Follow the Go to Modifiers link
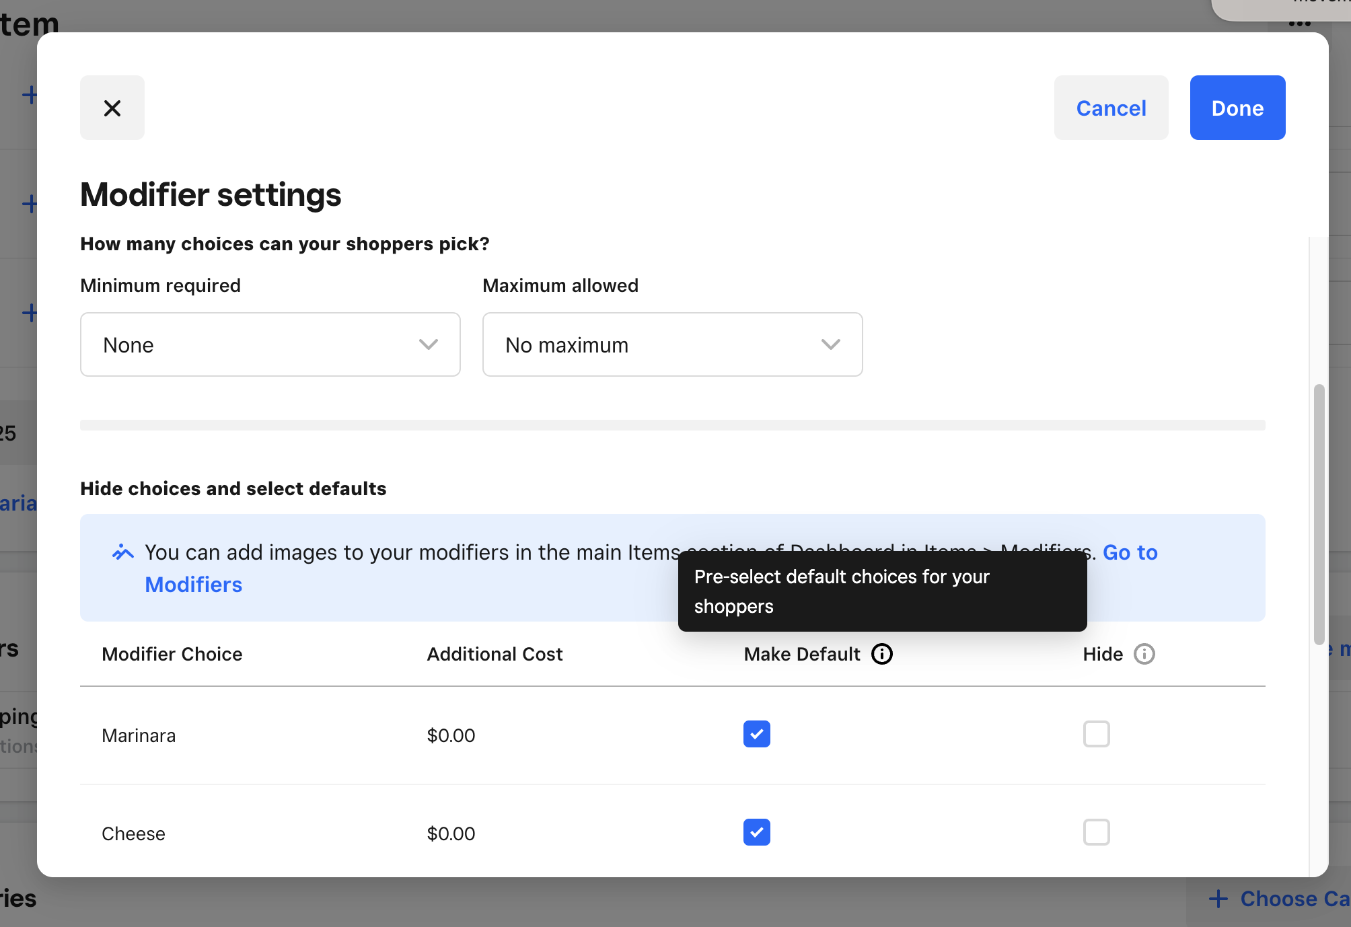The width and height of the screenshot is (1351, 927). 194,585
